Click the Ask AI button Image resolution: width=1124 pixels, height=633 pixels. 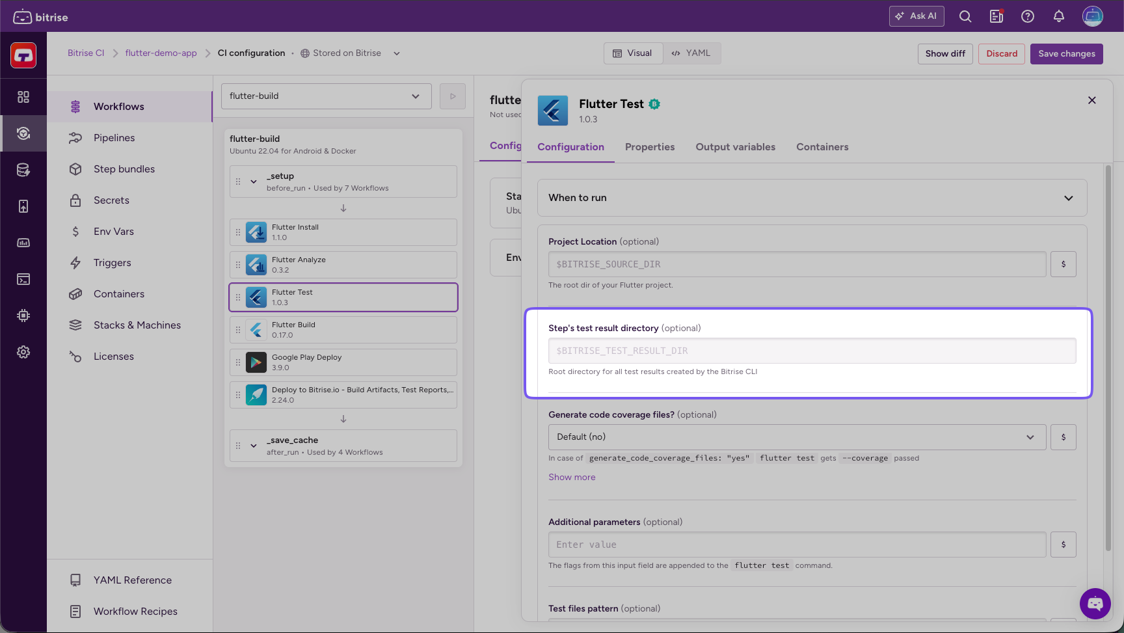[917, 16]
